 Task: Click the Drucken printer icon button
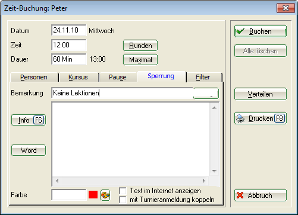(261, 118)
